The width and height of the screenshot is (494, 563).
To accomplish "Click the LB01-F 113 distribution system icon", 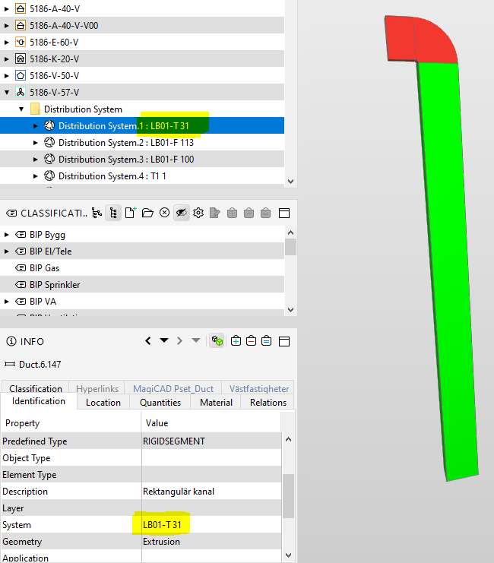I will pyautogui.click(x=49, y=143).
